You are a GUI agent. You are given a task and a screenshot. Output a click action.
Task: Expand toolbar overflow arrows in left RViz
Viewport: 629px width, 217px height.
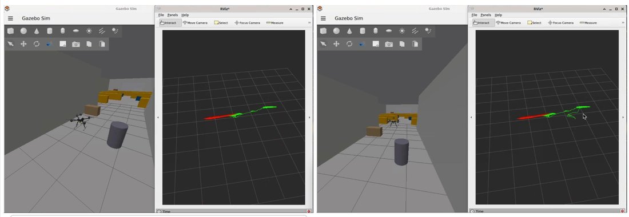coord(309,23)
